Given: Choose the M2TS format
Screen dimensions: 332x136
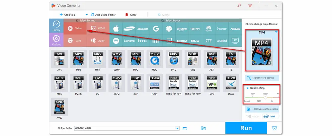Looking at the screenshot, I should [78, 83].
